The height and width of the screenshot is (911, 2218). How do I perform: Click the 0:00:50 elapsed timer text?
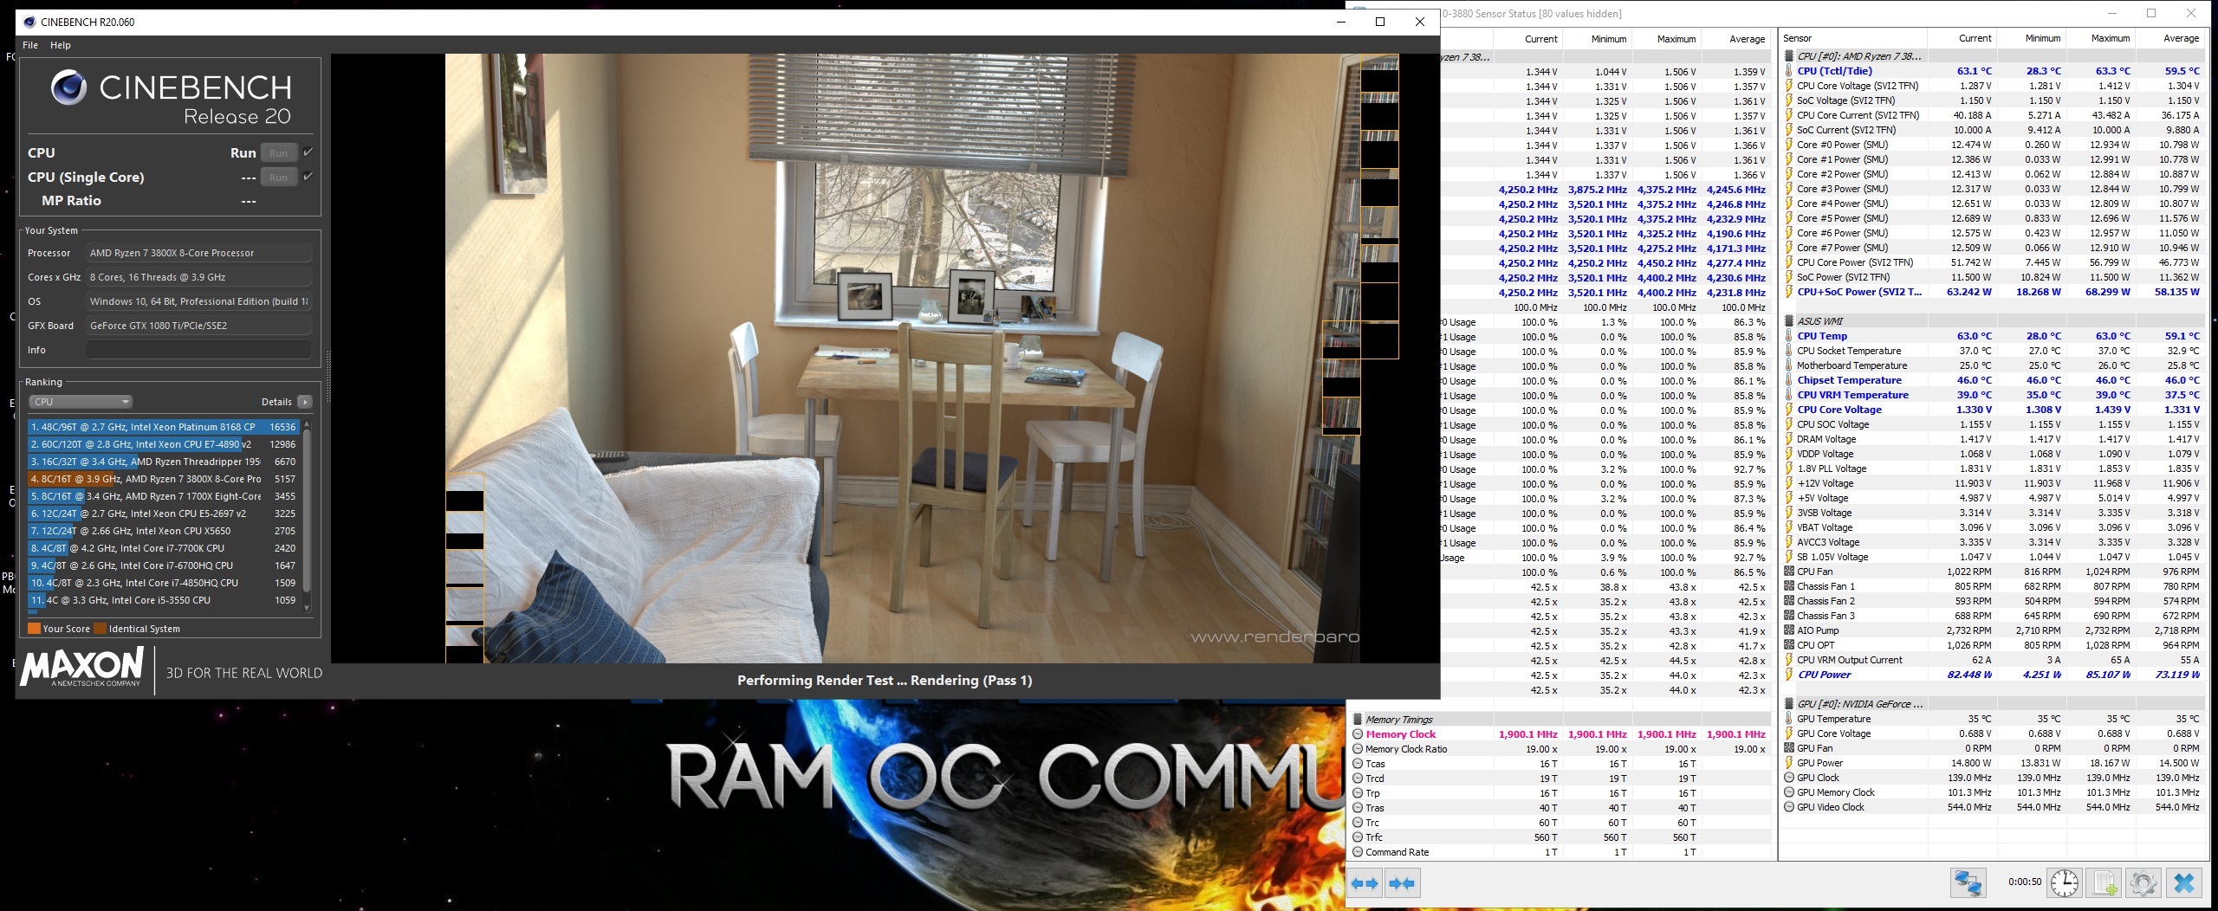tap(2025, 882)
